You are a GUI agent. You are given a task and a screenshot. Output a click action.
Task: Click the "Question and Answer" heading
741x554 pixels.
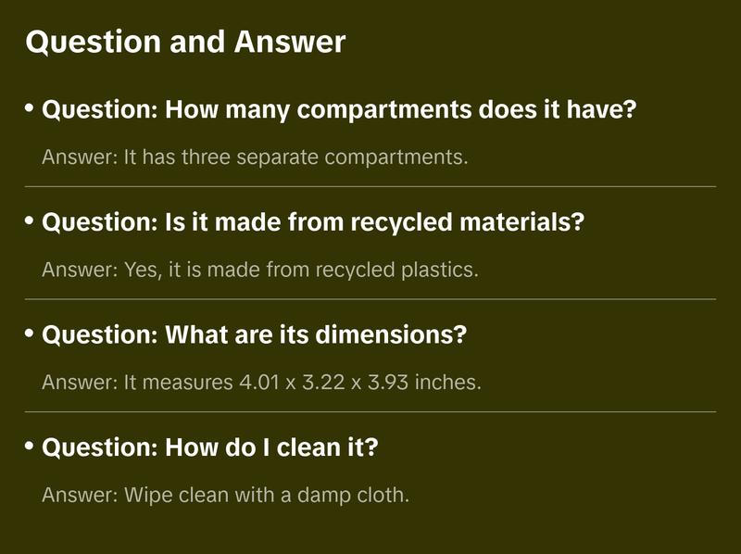tap(185, 42)
